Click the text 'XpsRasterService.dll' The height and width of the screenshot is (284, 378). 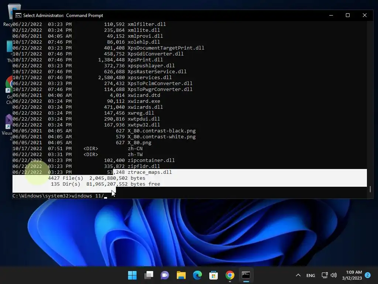(x=157, y=71)
